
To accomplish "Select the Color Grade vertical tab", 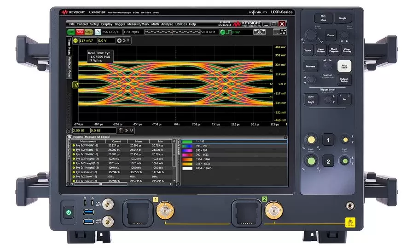I will [x=179, y=147].
